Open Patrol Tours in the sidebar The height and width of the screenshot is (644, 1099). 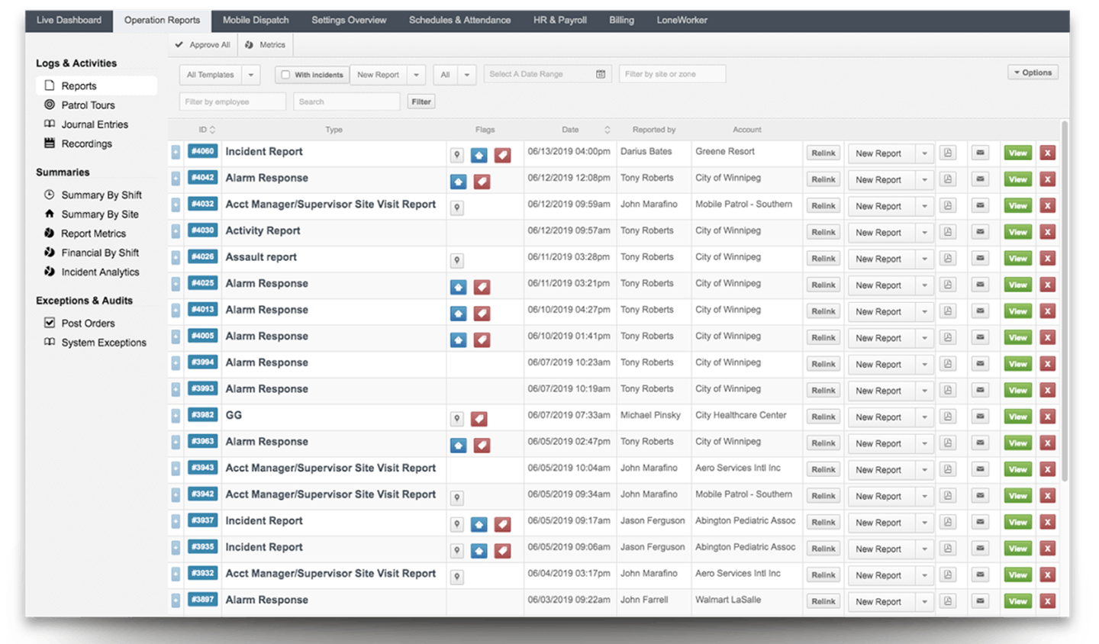[88, 105]
